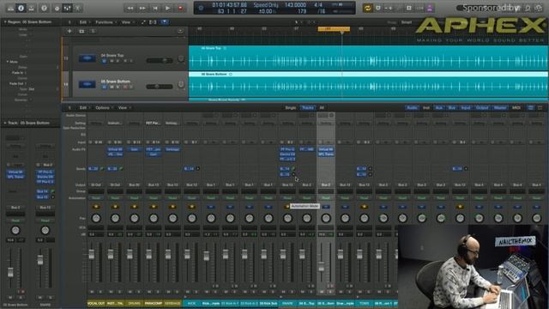Open the mixer's Options menu

tap(103, 108)
